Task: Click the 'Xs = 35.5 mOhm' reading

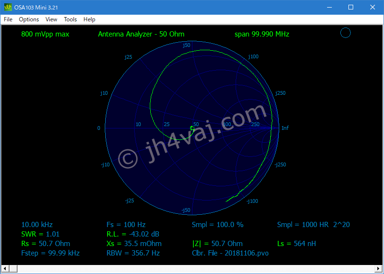Action: tap(134, 244)
